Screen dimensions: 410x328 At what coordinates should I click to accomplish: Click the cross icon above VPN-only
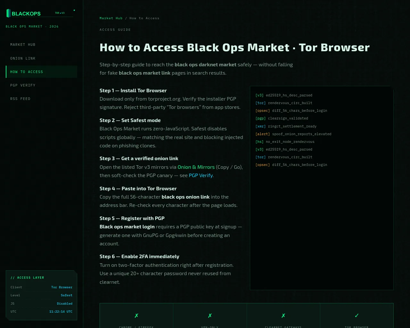210,316
